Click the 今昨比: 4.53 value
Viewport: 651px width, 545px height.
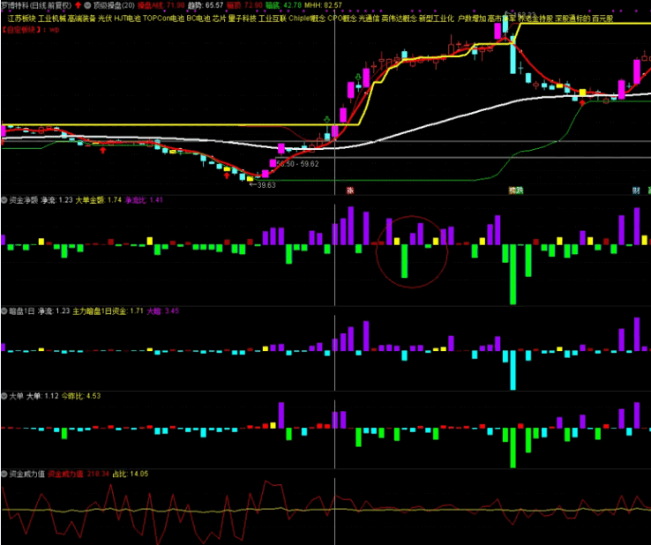81,396
